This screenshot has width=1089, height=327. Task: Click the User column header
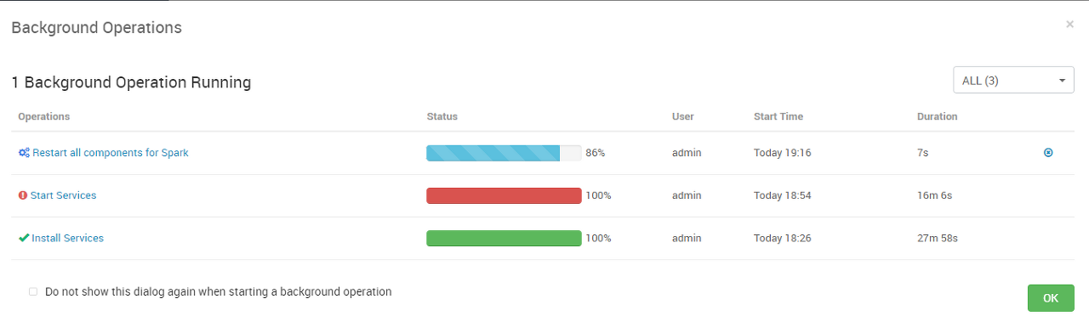682,116
